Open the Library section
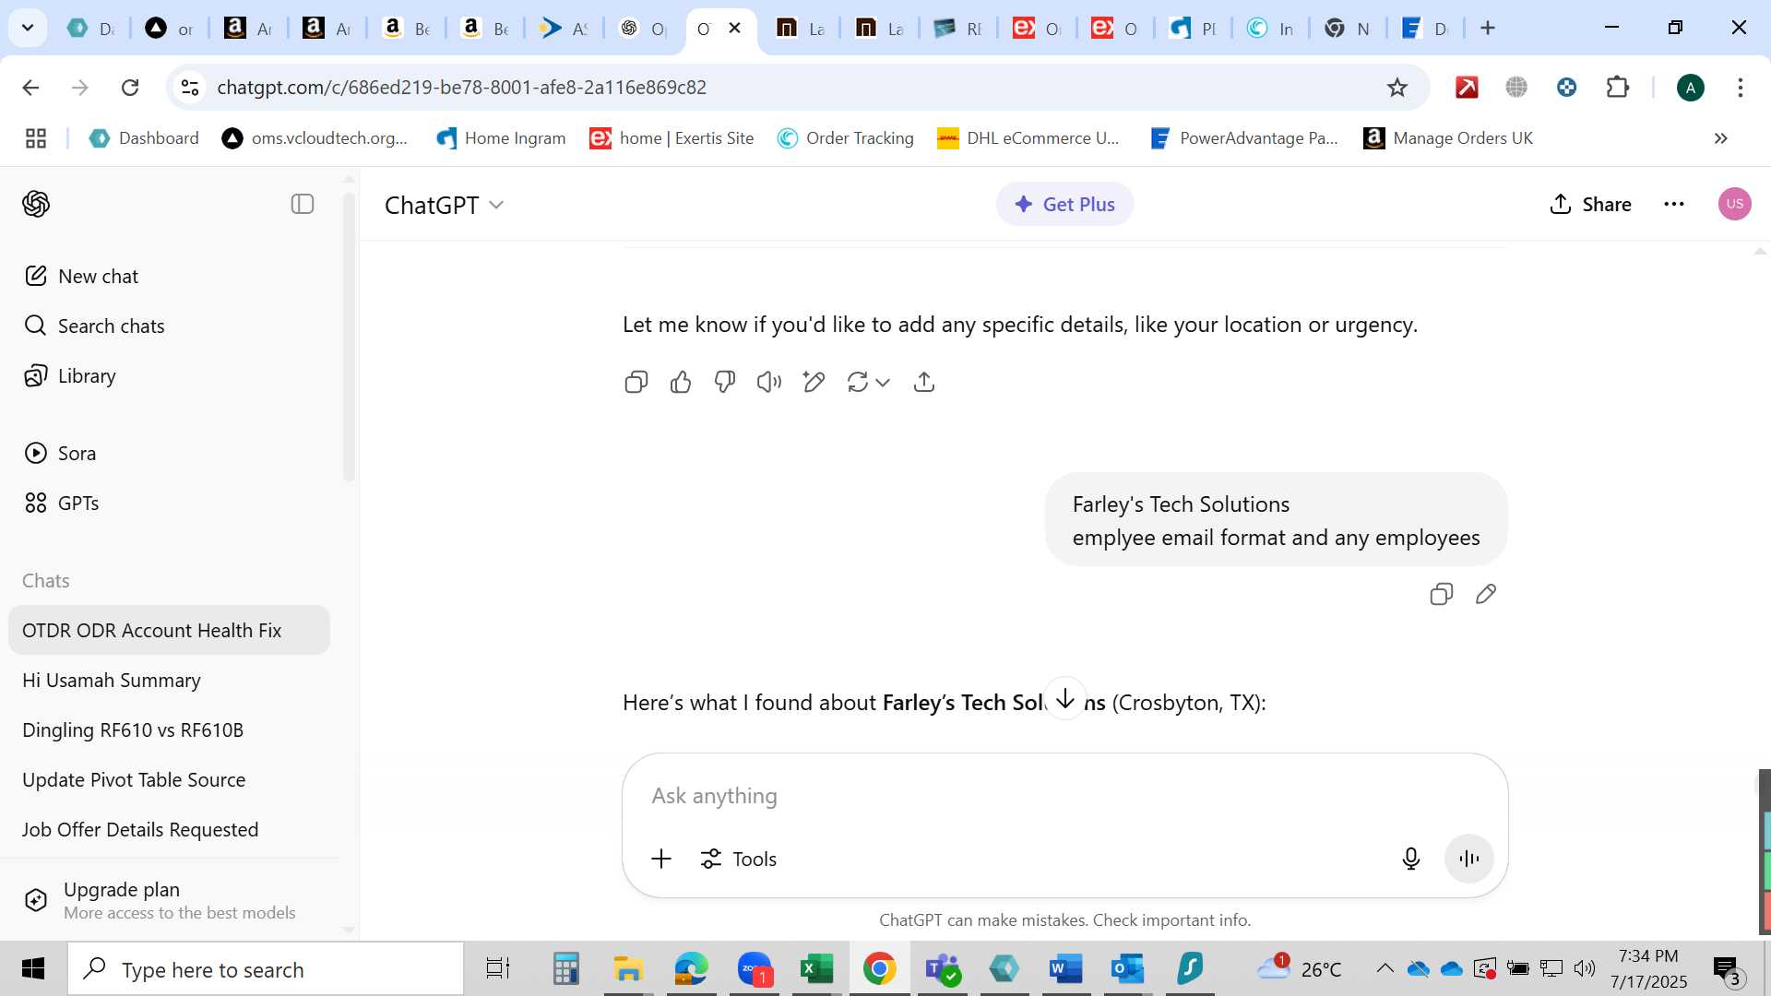 pyautogui.click(x=70, y=376)
